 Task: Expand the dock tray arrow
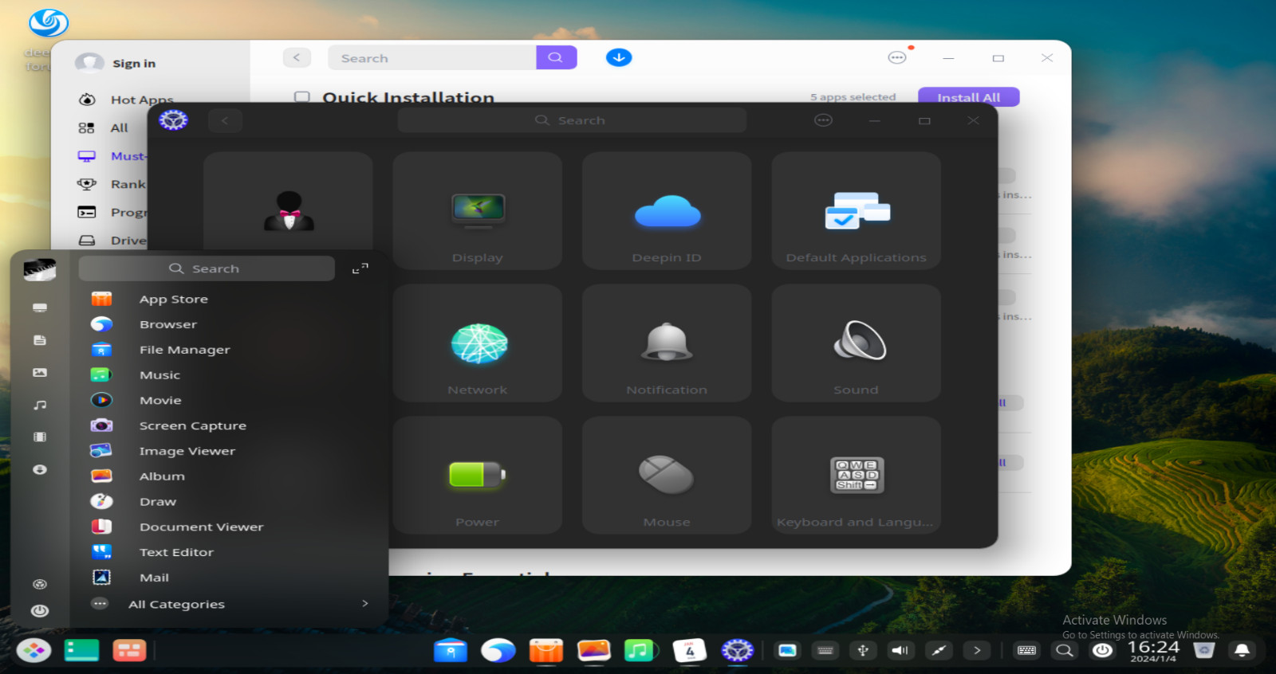click(x=977, y=651)
